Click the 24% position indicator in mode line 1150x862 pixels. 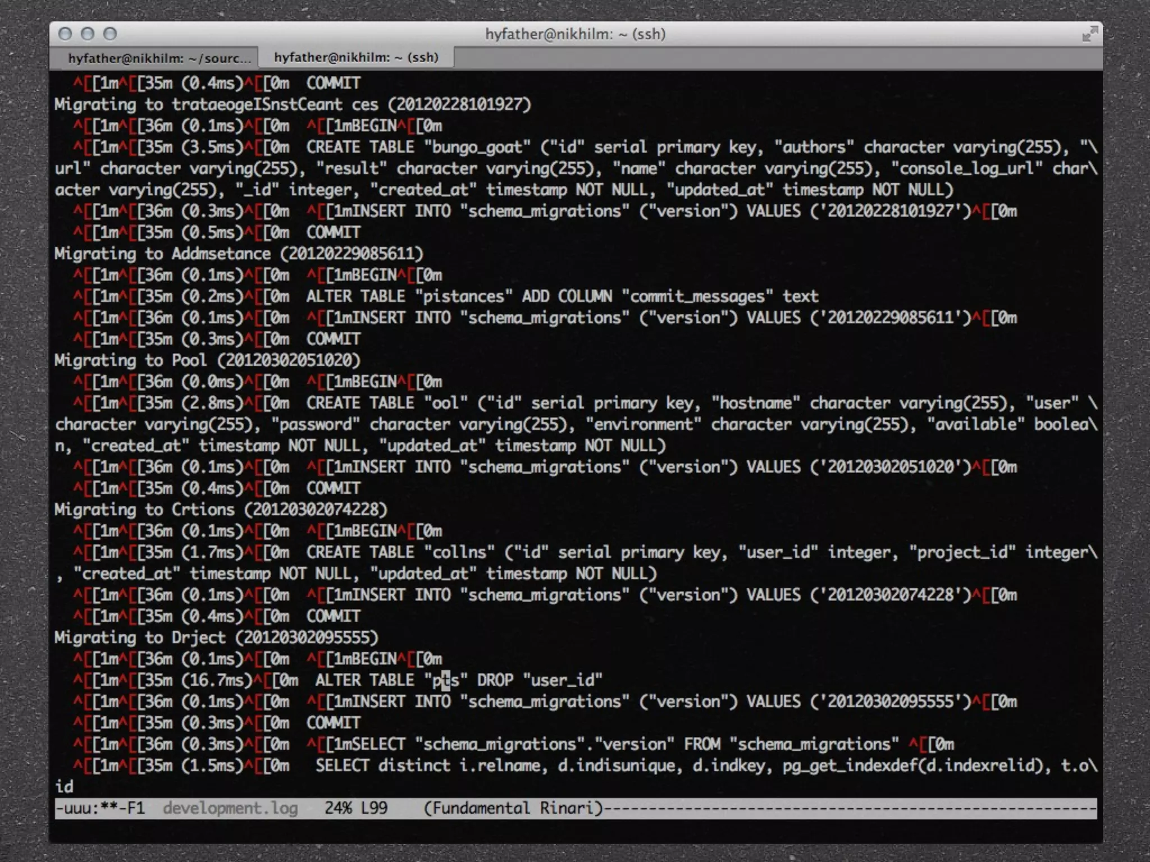click(x=337, y=808)
